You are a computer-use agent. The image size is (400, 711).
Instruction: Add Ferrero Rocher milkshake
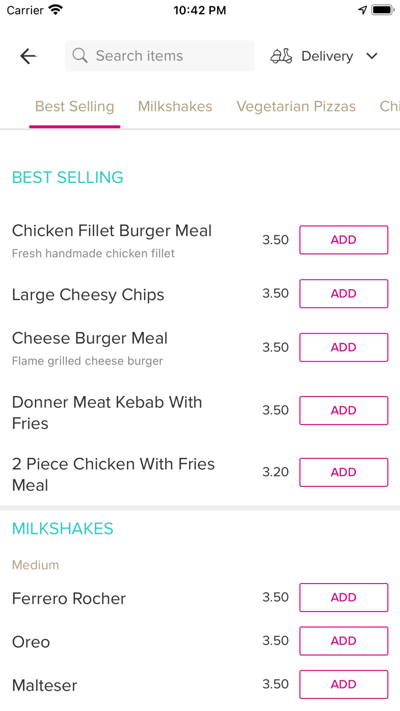343,597
